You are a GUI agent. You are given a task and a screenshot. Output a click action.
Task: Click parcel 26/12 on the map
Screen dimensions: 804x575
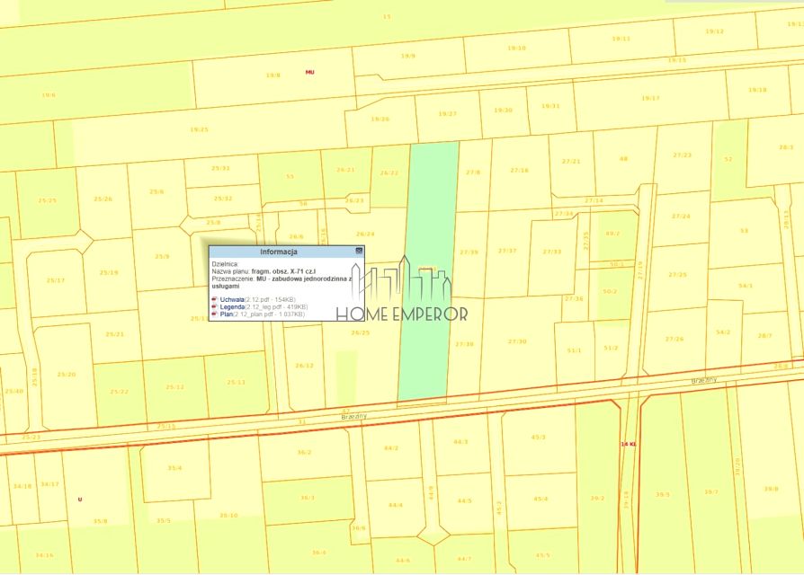click(x=304, y=366)
